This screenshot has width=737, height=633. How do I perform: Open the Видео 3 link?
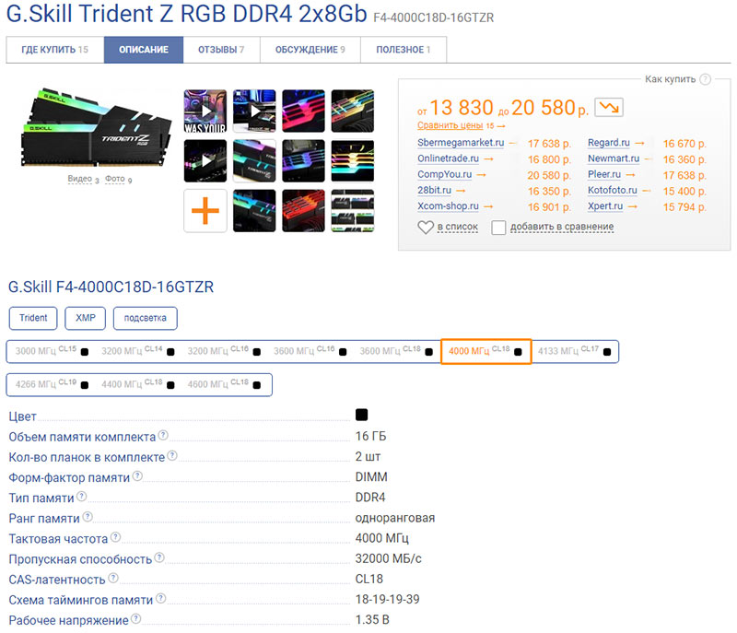click(83, 179)
